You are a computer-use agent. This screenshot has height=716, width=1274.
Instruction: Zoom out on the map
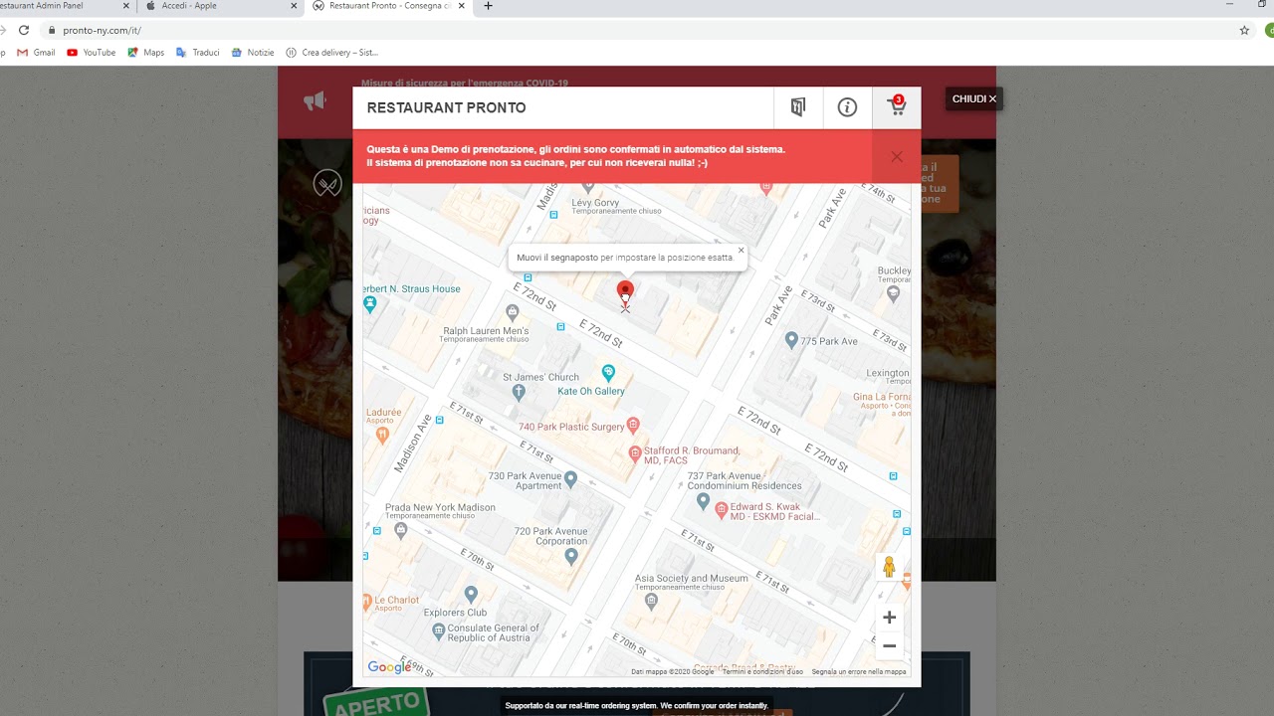pos(889,645)
